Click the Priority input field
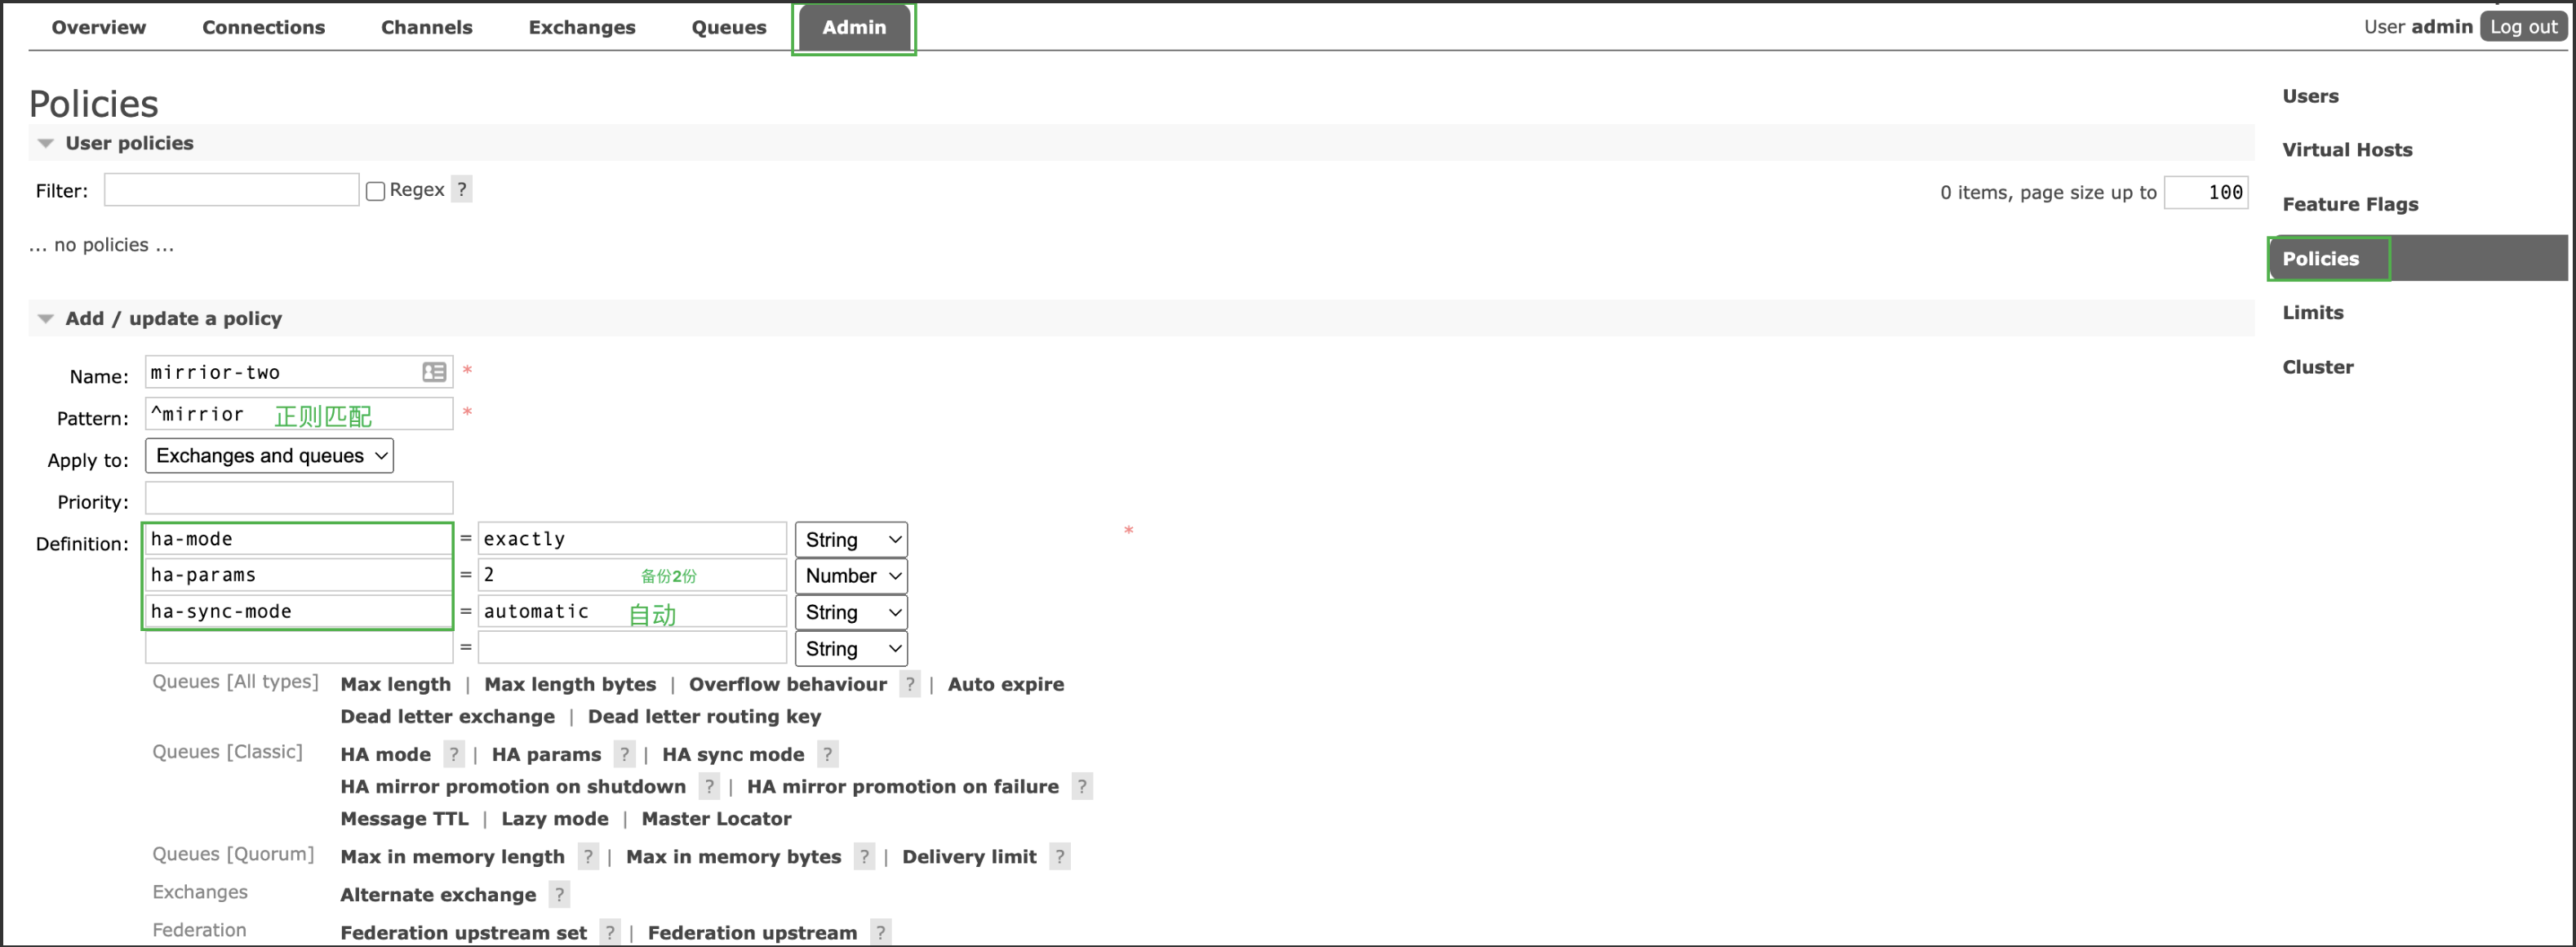 (295, 496)
